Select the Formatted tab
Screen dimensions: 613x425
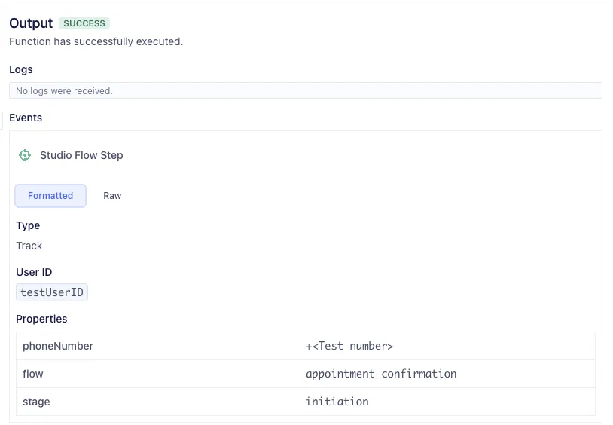pyautogui.click(x=50, y=196)
